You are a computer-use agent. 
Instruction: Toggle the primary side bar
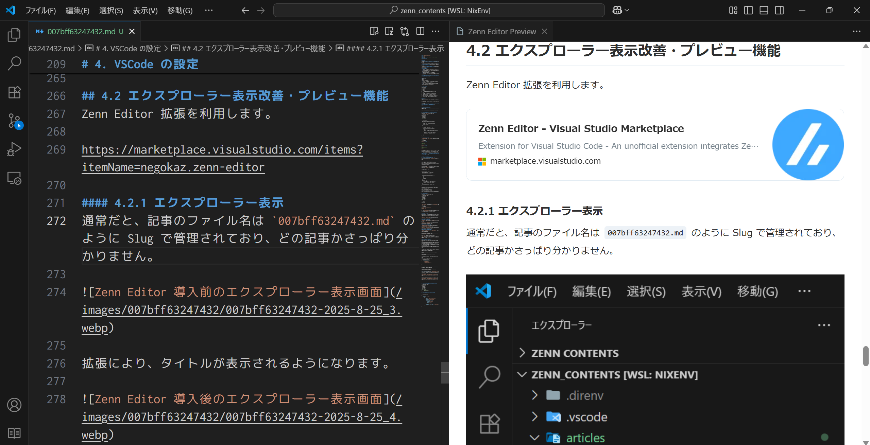point(748,11)
